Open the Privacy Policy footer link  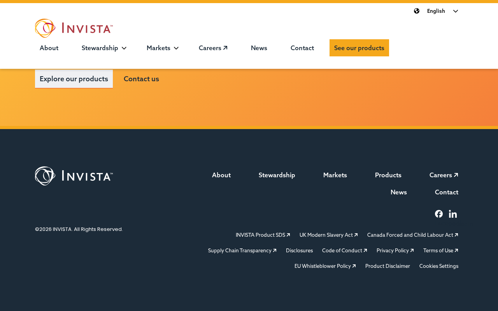tap(395, 250)
